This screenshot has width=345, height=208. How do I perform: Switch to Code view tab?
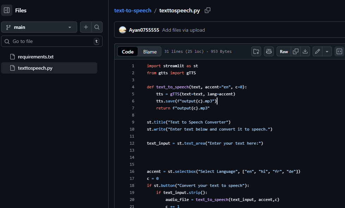[x=128, y=52]
